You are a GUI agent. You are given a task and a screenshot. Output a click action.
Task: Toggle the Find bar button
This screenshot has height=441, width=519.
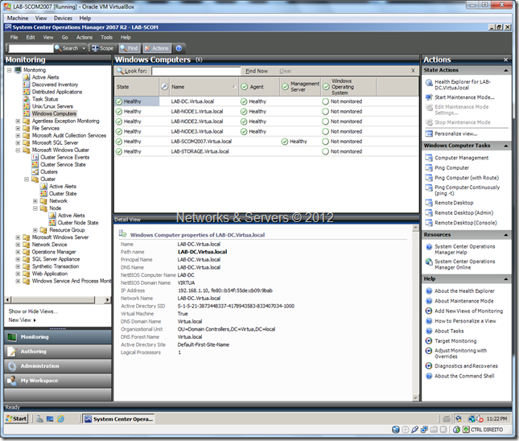point(129,48)
